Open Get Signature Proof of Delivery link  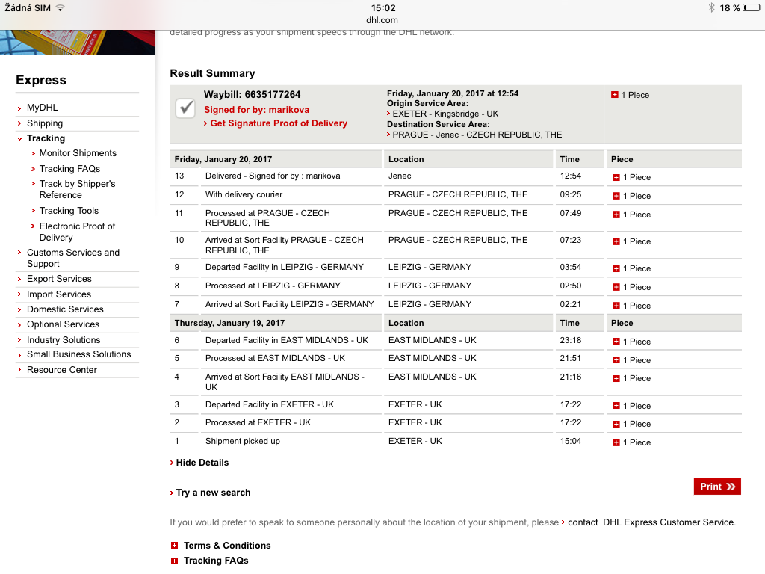pyautogui.click(x=278, y=123)
